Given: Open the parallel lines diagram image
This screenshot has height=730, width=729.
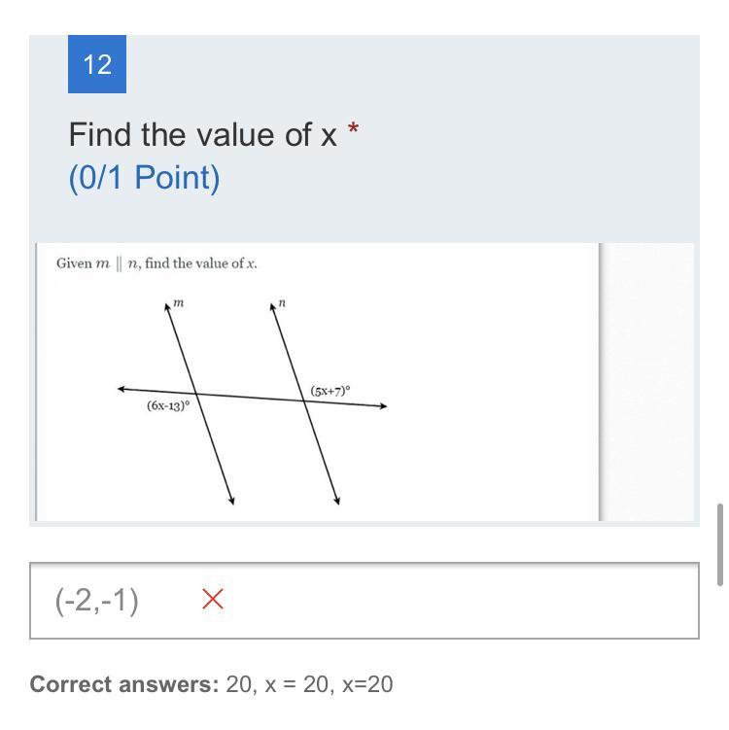Looking at the screenshot, I should point(317,382).
